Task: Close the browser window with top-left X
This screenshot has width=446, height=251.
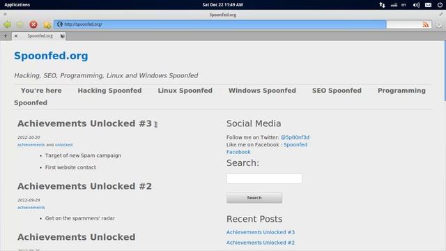Action: coord(5,14)
